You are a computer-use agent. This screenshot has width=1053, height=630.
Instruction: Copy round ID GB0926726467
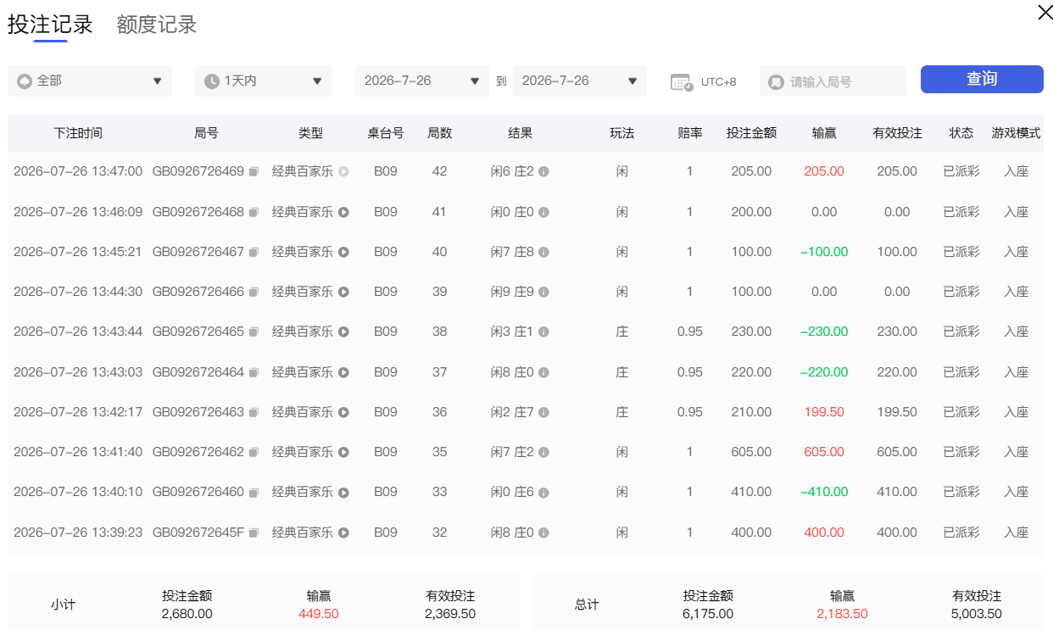253,253
